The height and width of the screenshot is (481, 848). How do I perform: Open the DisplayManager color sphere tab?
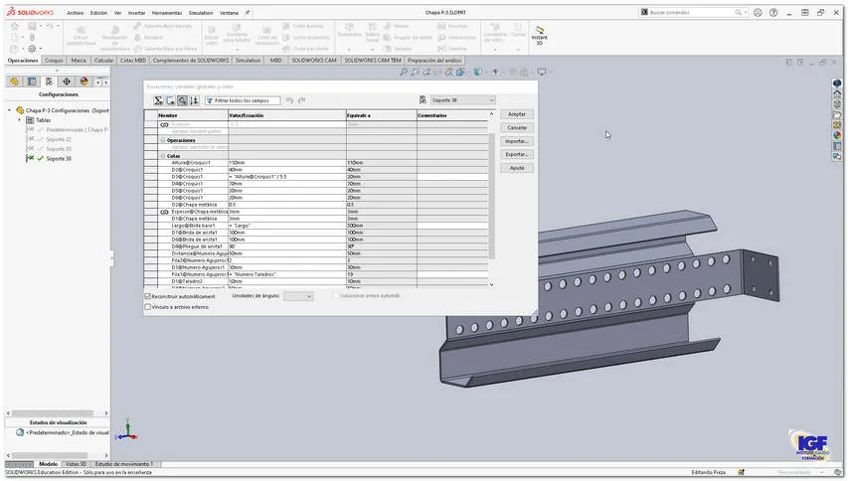(x=84, y=81)
